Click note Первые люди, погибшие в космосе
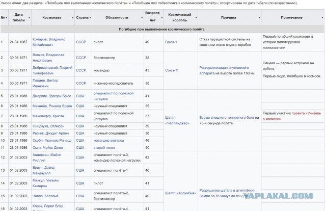Viewport: 326px width, 211px height. 292,76
